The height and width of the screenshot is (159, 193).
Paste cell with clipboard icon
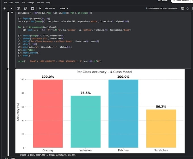click(32, 8)
